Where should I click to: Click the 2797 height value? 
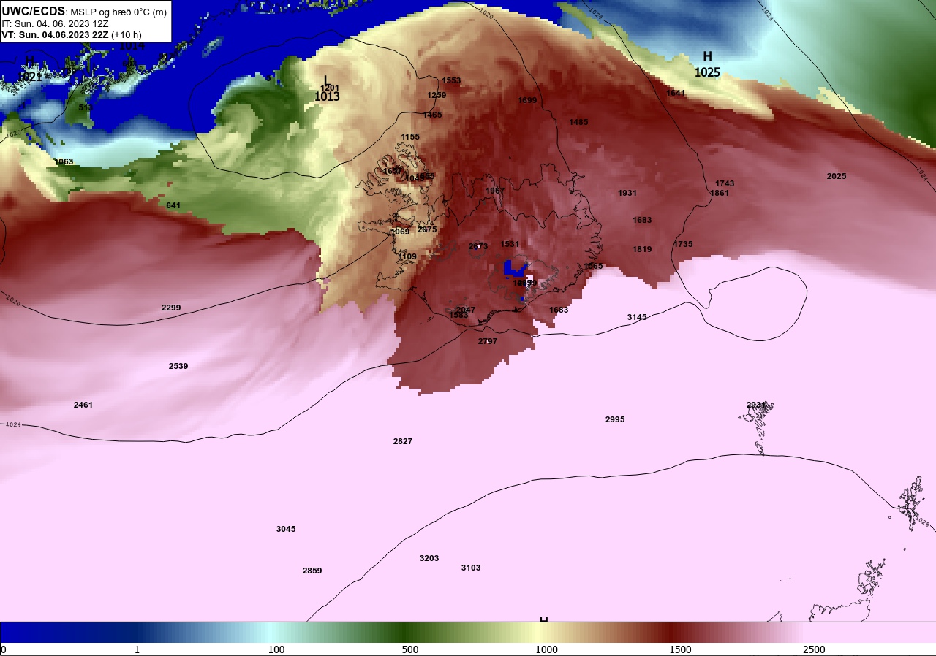click(488, 341)
